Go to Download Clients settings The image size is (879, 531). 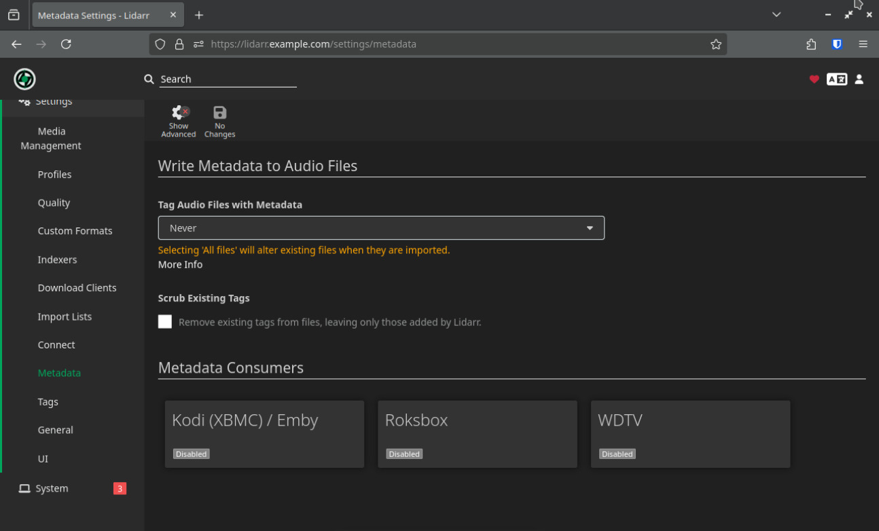(77, 288)
